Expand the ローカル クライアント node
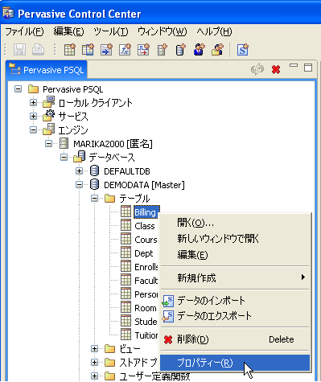This screenshot has width=321, height=382. click(x=33, y=102)
